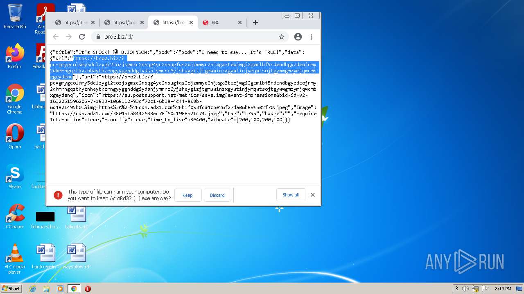Open a new tab with plus button
The width and height of the screenshot is (524, 294).
pos(255,22)
